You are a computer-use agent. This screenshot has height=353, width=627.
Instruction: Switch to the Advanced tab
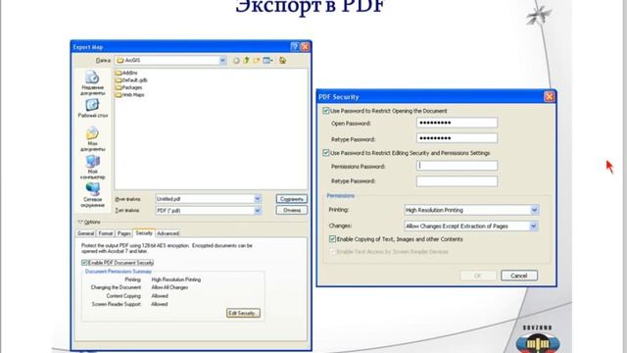pyautogui.click(x=168, y=233)
